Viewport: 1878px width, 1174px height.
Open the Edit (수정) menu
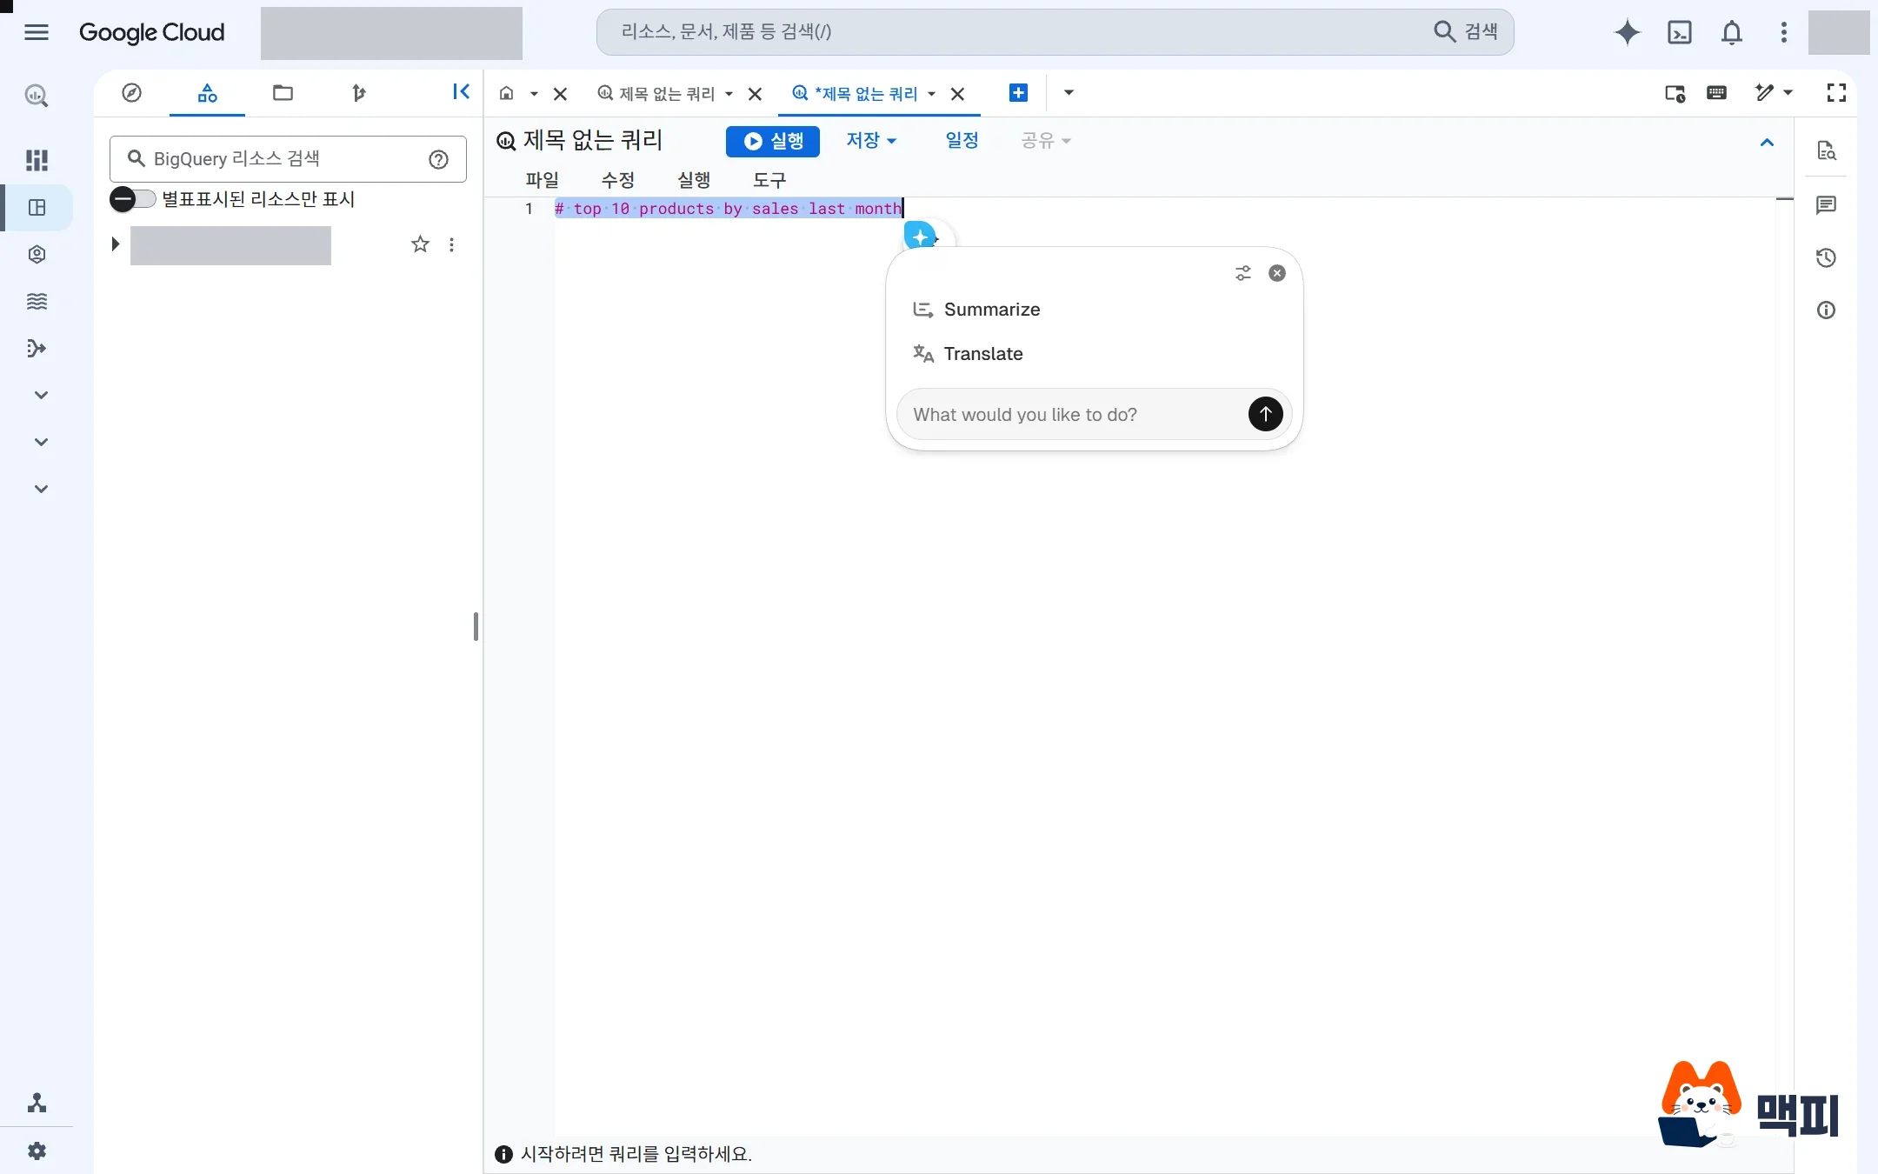(618, 180)
